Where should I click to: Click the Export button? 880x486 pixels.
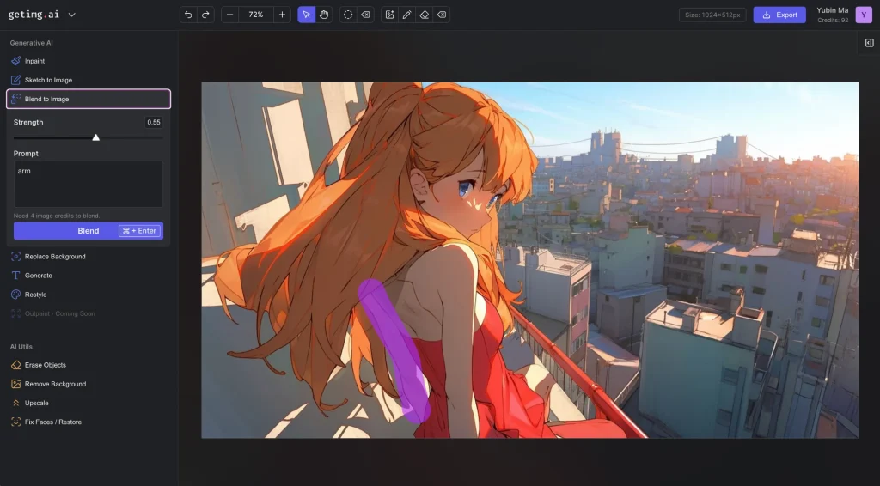[x=779, y=15]
